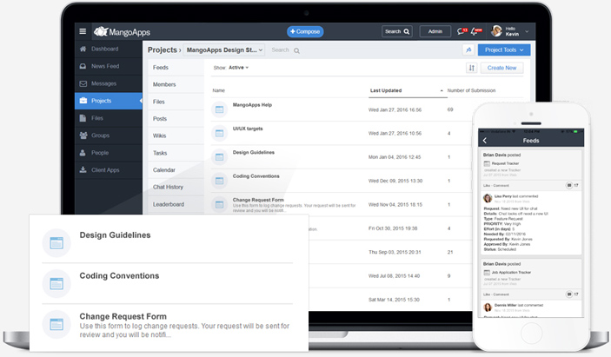Click Change Request Form icon in overlay

click(x=56, y=324)
